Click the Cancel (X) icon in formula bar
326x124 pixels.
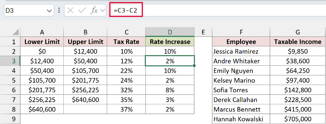point(70,10)
